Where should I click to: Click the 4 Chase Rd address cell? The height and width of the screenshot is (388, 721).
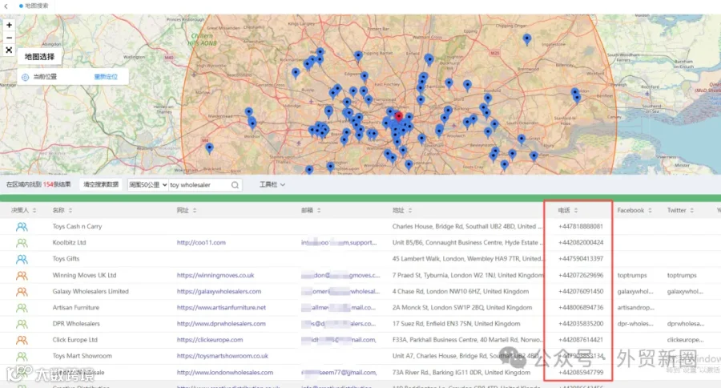[461, 291]
